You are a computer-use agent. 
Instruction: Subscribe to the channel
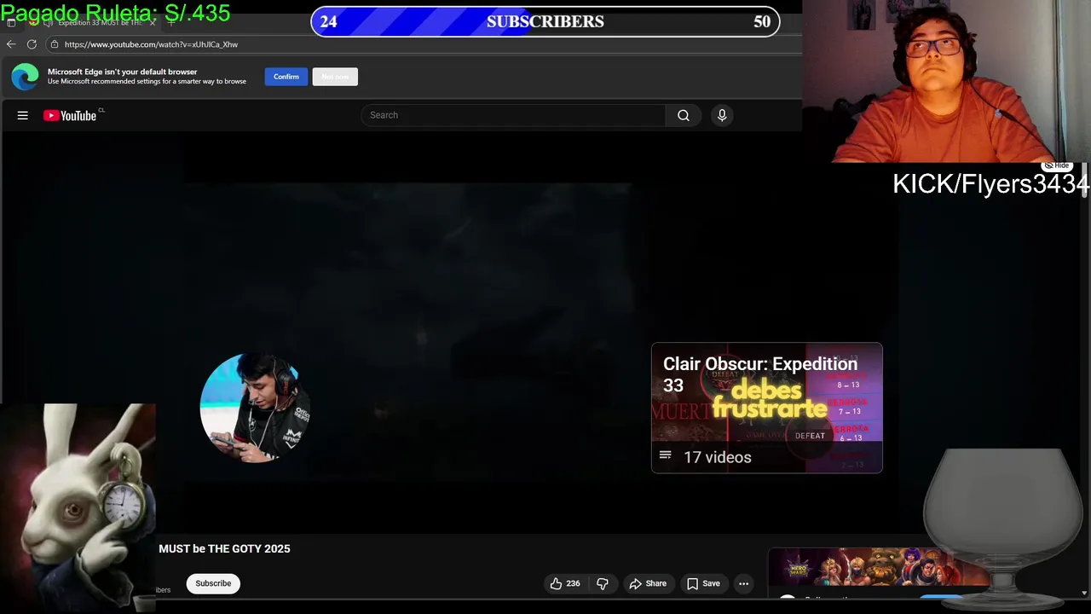[213, 583]
